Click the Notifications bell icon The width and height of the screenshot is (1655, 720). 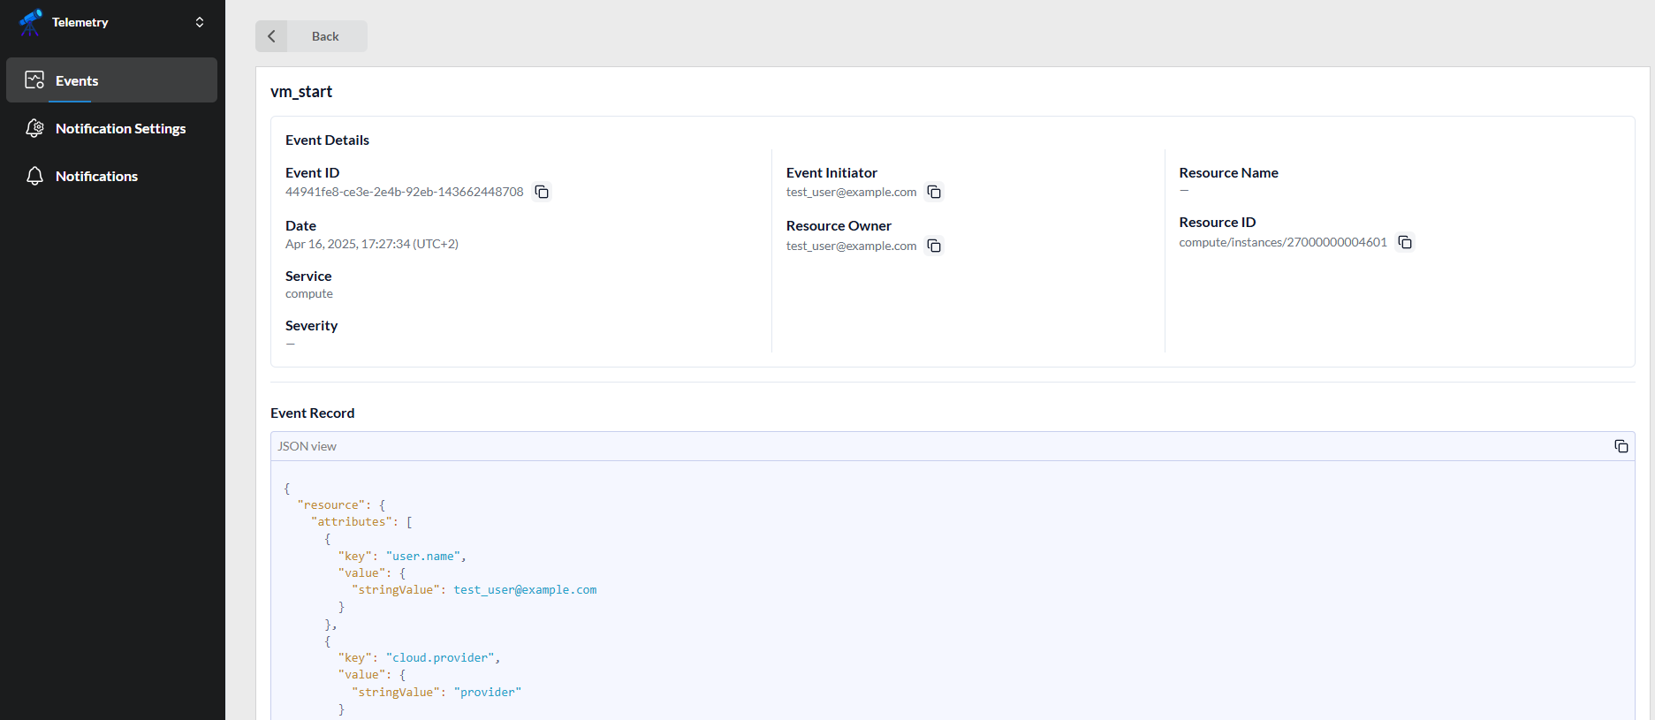click(x=34, y=176)
